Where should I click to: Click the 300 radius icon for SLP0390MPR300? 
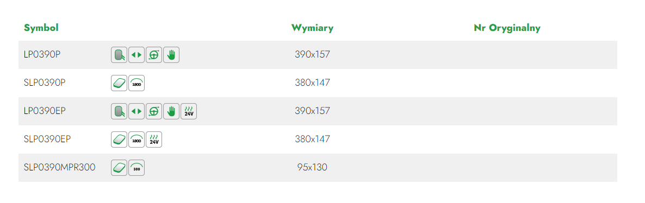coord(137,168)
